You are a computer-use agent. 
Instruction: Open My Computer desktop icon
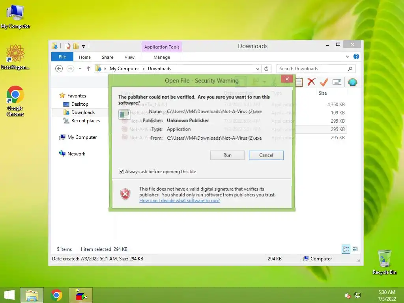click(x=15, y=17)
